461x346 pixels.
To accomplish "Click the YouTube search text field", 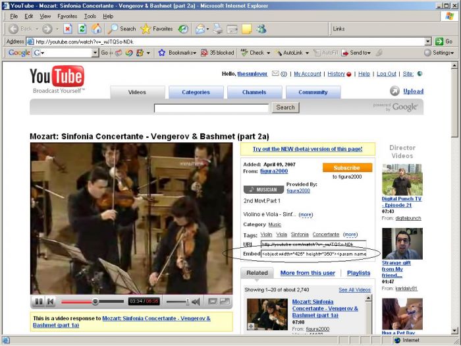I will click(211, 108).
